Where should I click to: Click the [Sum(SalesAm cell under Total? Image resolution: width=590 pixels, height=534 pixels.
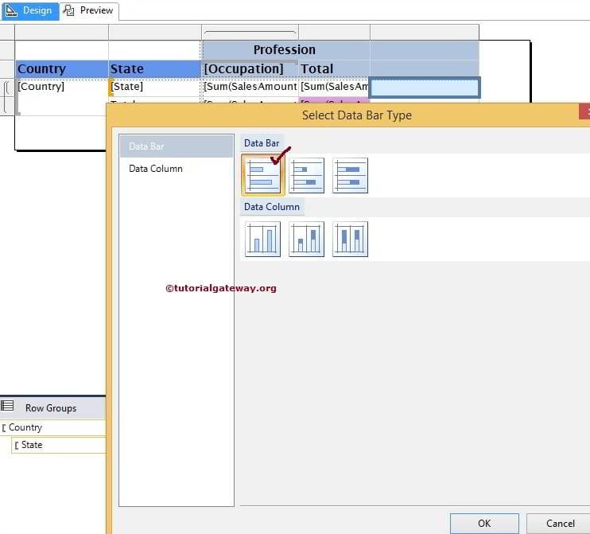(334, 87)
